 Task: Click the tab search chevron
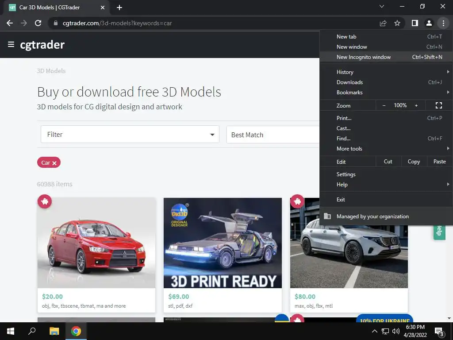(x=382, y=6)
